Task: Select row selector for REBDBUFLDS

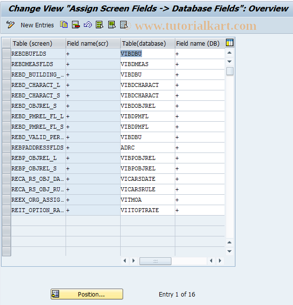Action: 6,54
